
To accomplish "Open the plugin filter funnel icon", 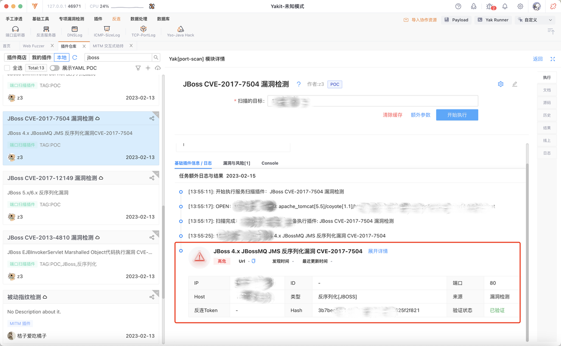I will pos(138,68).
